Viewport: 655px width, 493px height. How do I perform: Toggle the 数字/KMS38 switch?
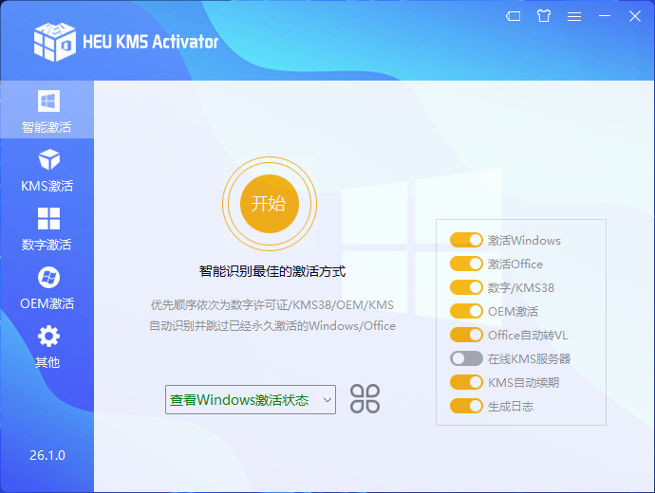466,287
